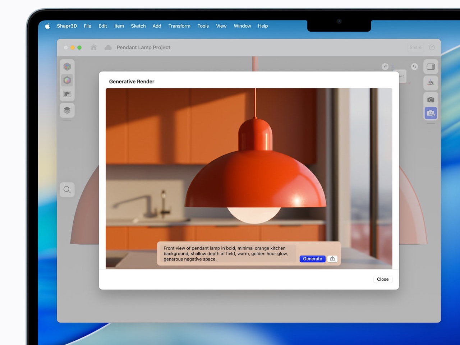Open the 3D view orientation cube icon
460x345 pixels.
(x=431, y=83)
